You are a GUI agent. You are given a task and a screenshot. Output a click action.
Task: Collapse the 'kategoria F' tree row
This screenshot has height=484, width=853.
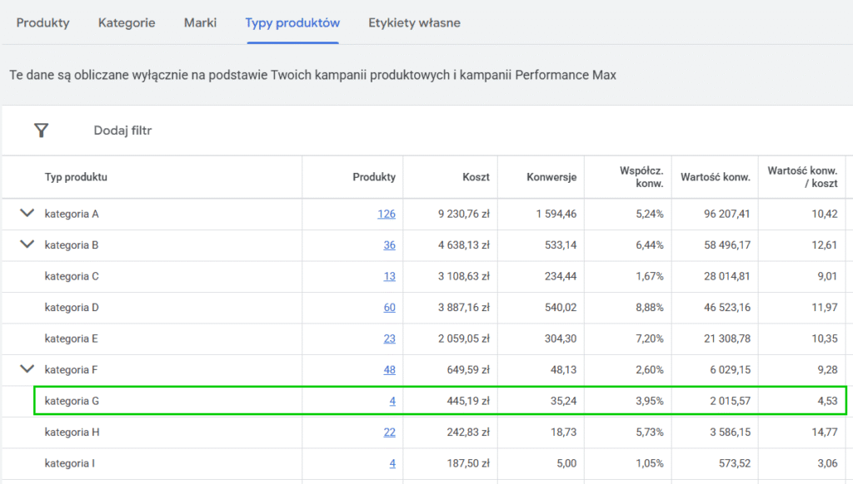click(x=26, y=369)
